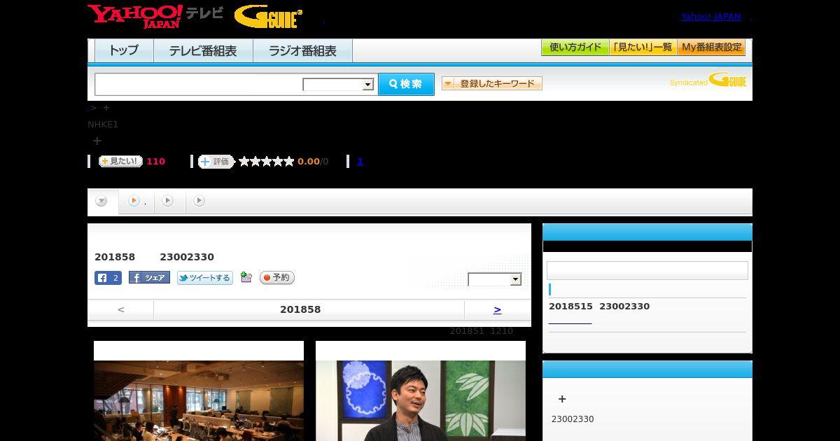Open the blue '1' link after the rating

coord(360,162)
